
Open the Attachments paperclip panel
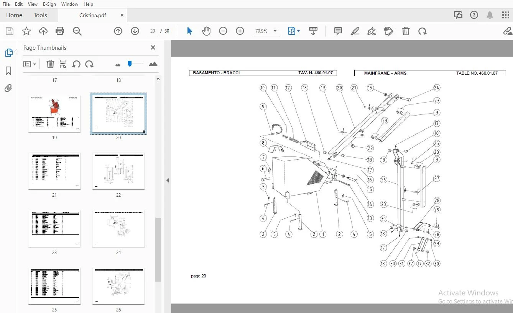(x=8, y=88)
